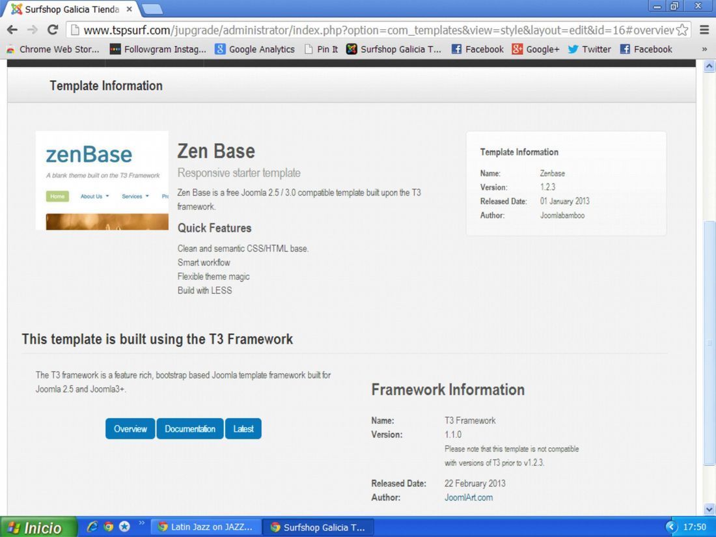Click the Overview button

[x=130, y=429]
